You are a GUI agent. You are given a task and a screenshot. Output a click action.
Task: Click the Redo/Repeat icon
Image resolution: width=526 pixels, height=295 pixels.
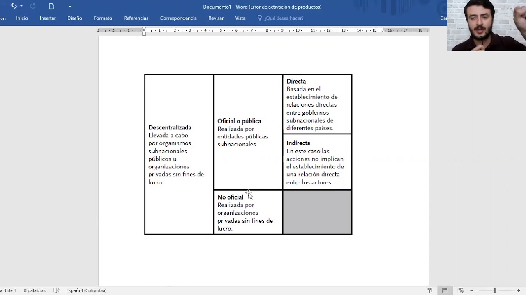click(33, 6)
